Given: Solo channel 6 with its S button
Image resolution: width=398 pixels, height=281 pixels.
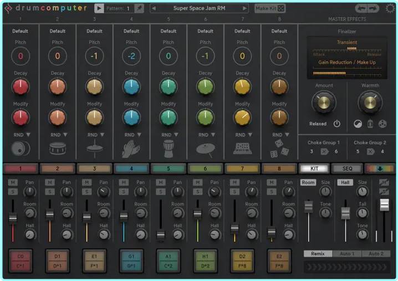Looking at the screenshot, I should [198, 192].
